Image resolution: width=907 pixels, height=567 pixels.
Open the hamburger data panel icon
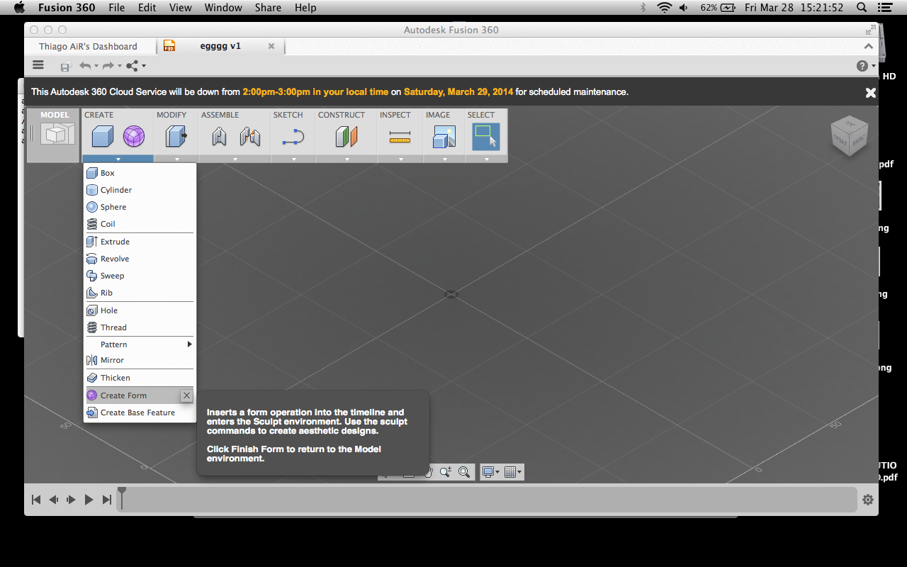click(x=38, y=65)
